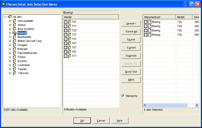Click the Organize button
This screenshot has width=202, height=128.
[x=131, y=55]
